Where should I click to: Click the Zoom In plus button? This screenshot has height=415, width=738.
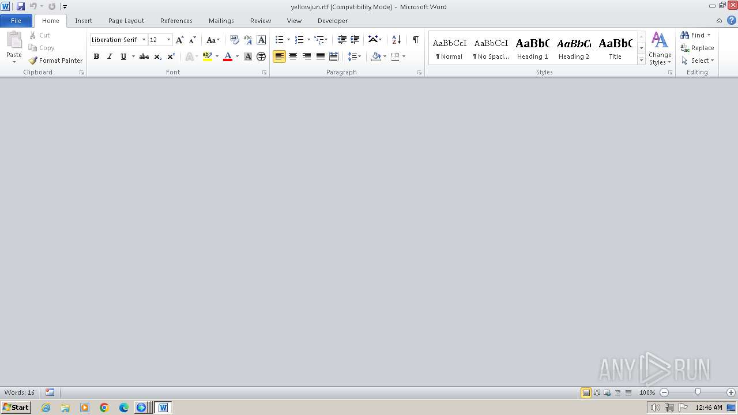731,393
